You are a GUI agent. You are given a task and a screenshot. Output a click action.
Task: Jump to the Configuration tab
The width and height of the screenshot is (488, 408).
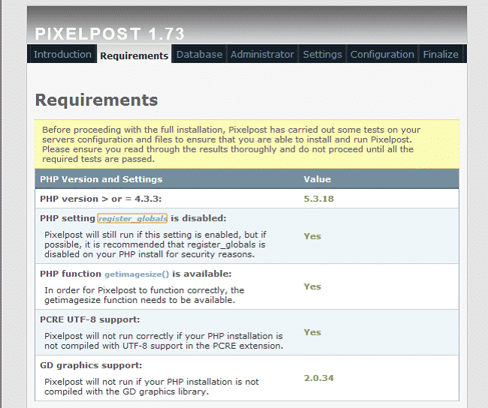(382, 55)
